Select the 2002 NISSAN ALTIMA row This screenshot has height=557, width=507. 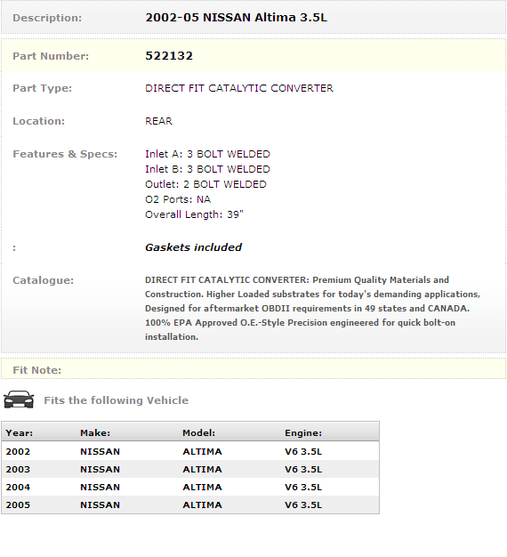[x=190, y=451]
